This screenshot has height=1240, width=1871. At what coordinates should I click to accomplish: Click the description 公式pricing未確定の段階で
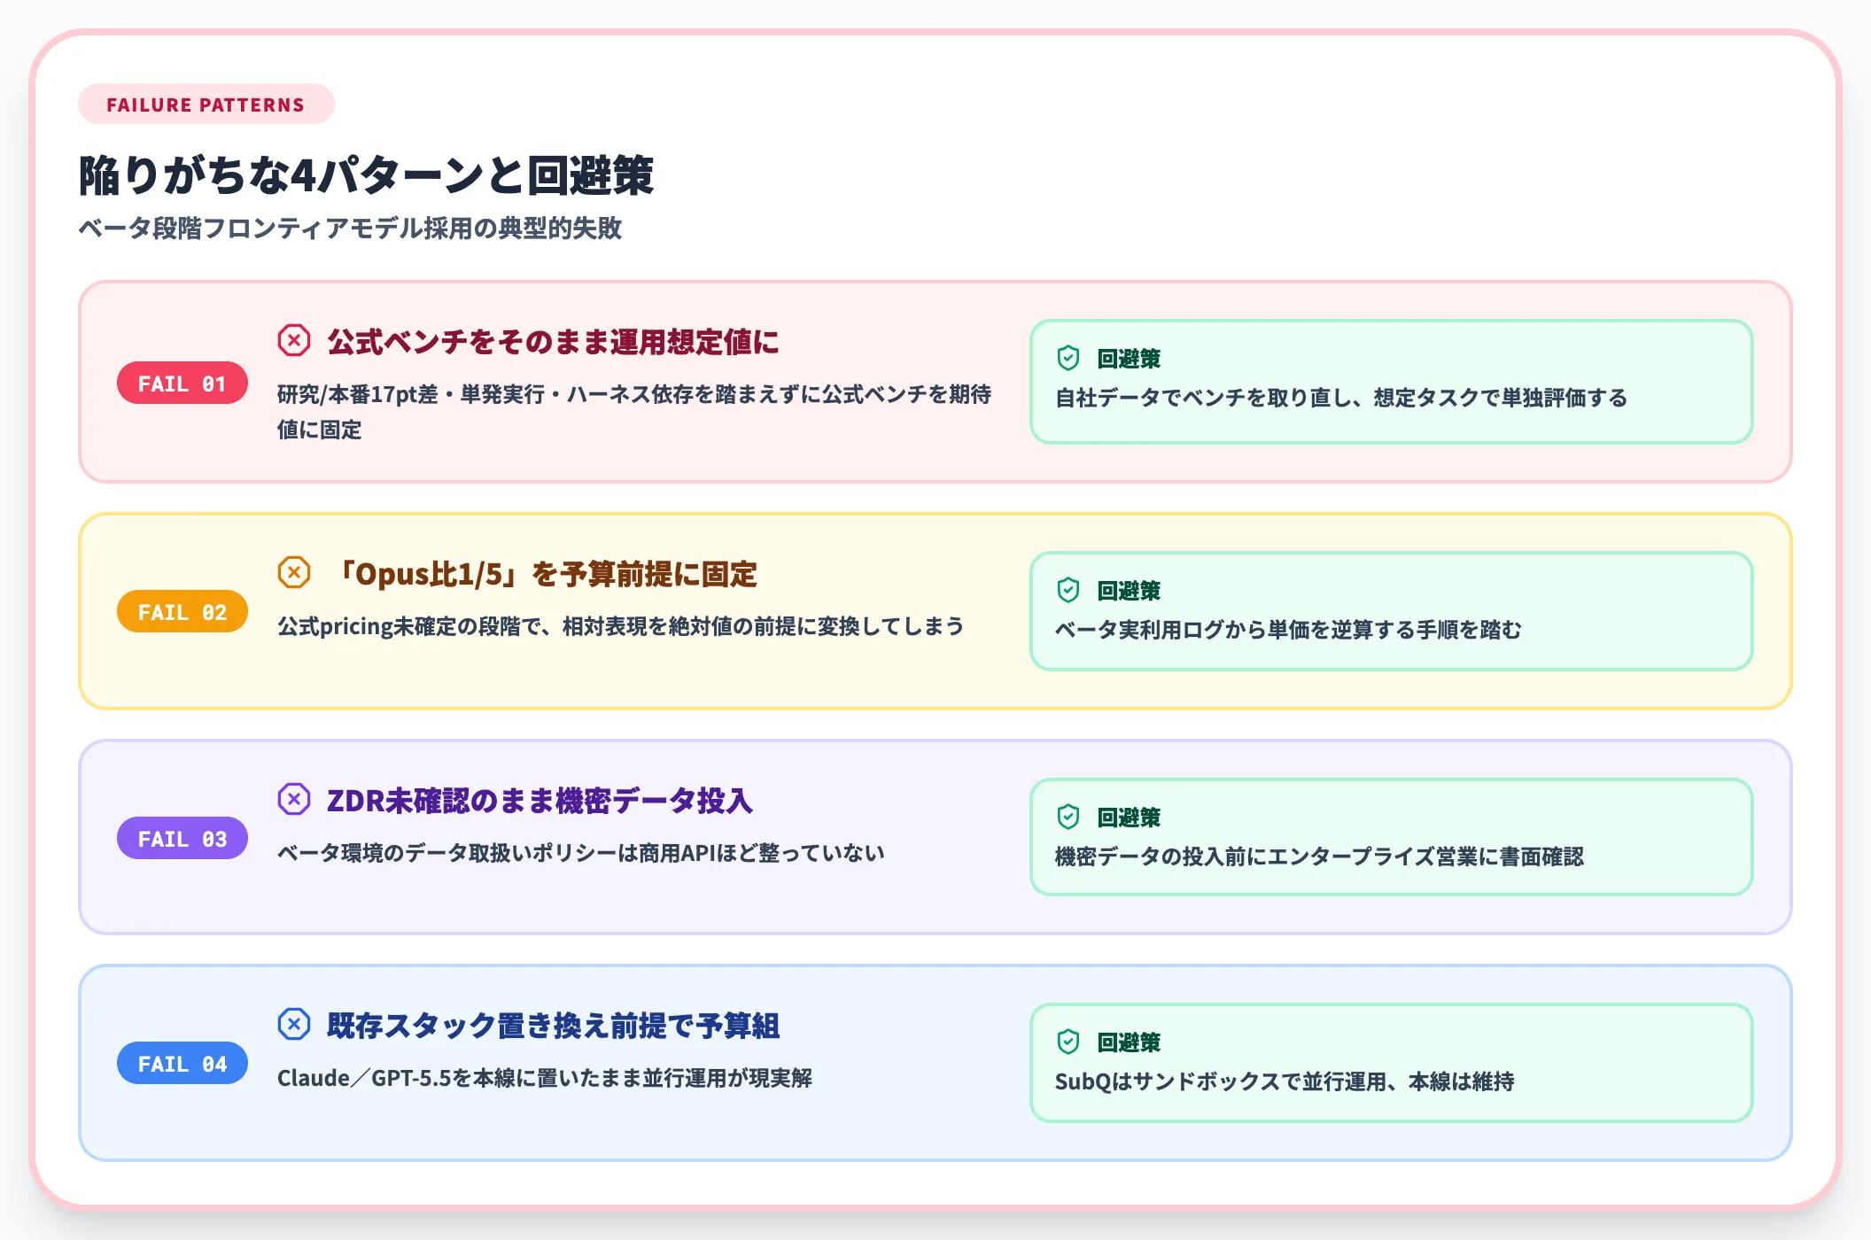(620, 626)
